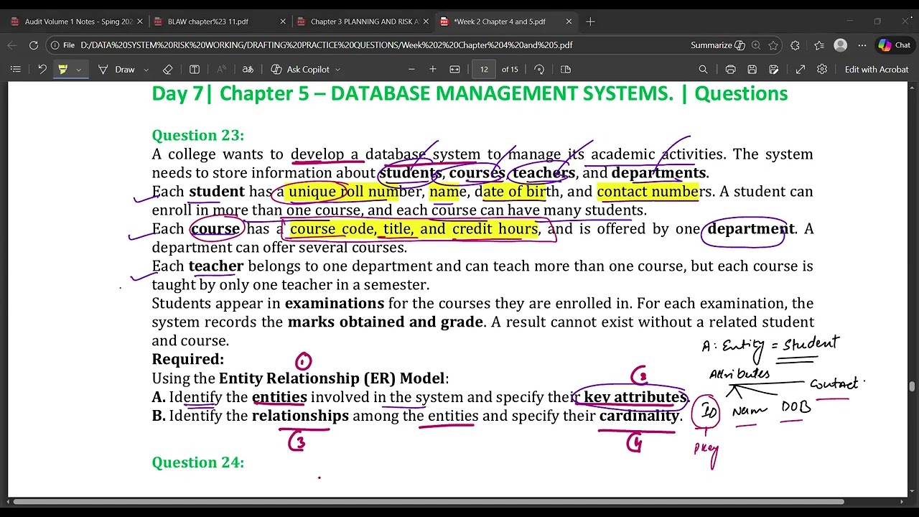Choose the Add text tool

[195, 70]
